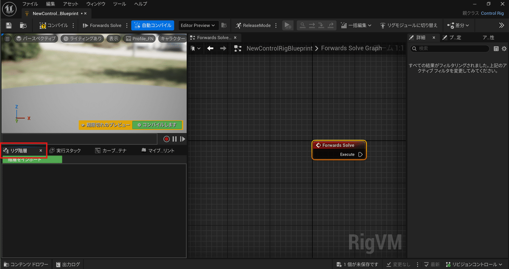Click the graph navigate back arrow
509x269 pixels.
pyautogui.click(x=210, y=49)
